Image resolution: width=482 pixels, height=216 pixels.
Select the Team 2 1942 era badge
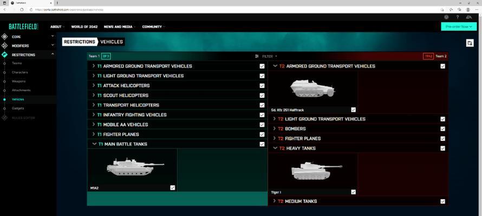[428, 56]
